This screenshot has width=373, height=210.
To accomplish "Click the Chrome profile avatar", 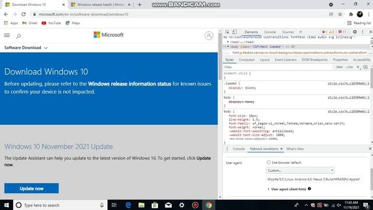I will click(x=360, y=14).
